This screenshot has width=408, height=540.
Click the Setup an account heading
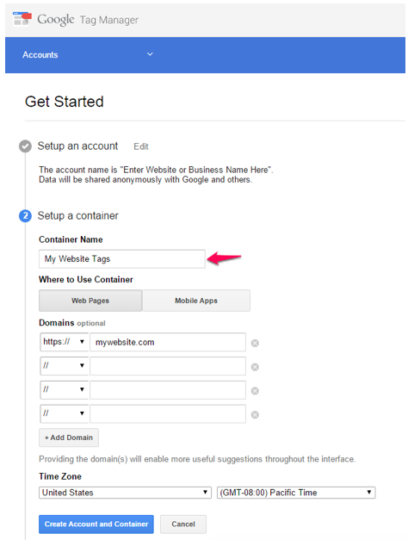77,146
